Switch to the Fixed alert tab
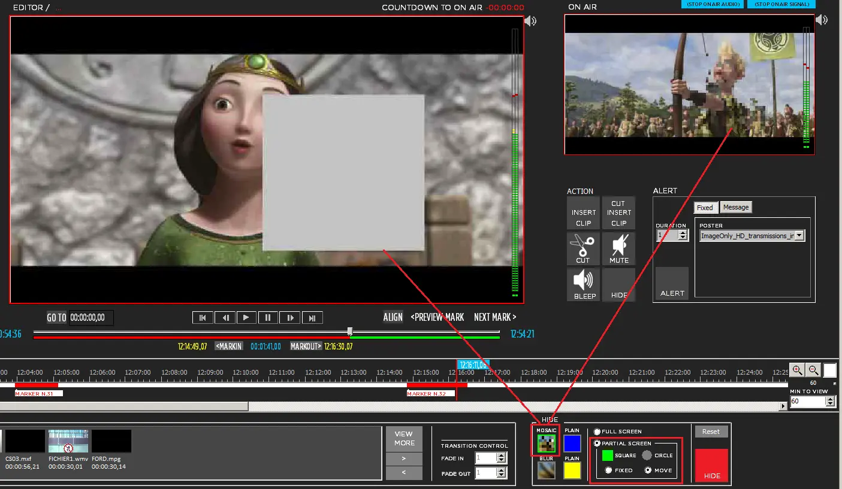 (x=705, y=208)
